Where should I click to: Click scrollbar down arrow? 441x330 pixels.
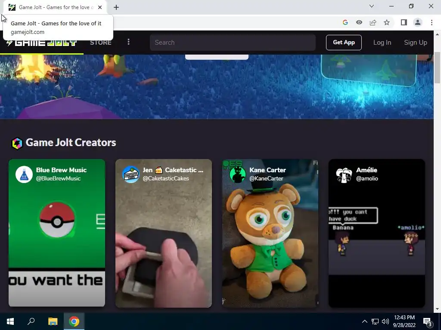437,309
